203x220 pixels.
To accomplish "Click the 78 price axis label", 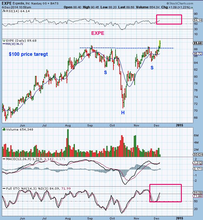I will [x=196, y=83].
